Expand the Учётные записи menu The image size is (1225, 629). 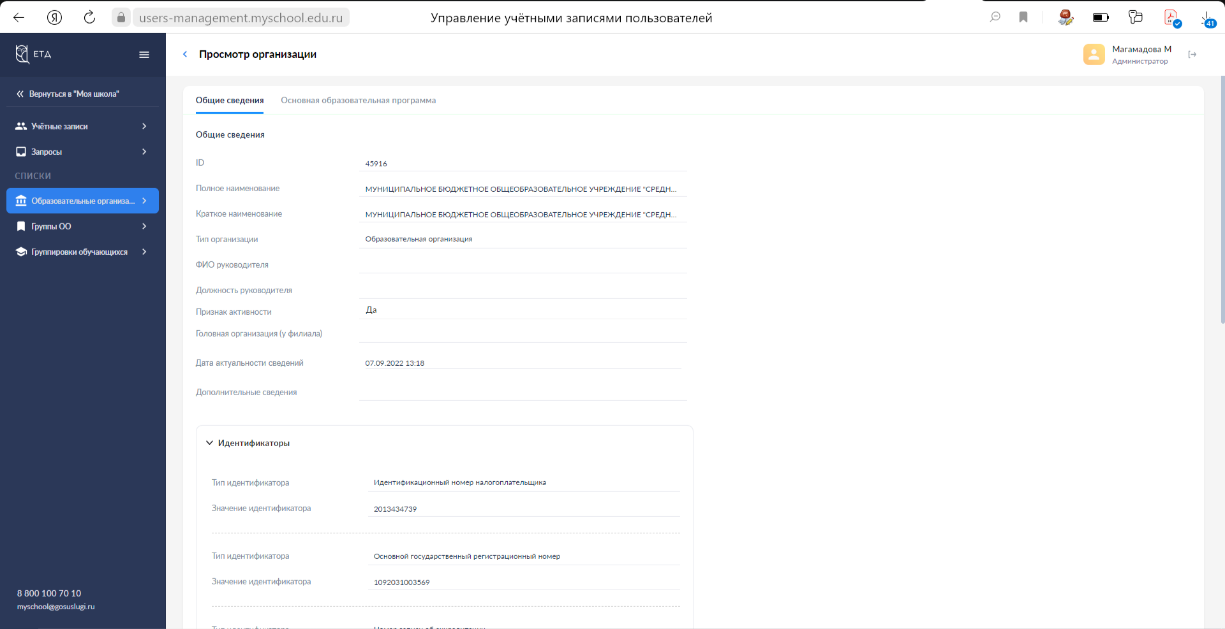[82, 126]
